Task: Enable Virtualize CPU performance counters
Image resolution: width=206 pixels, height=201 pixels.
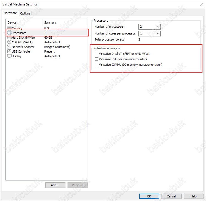Action: coord(96,59)
